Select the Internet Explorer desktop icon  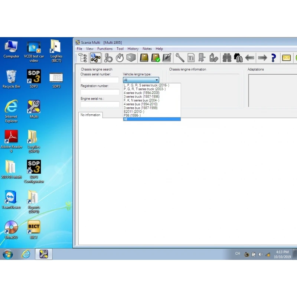point(11,111)
